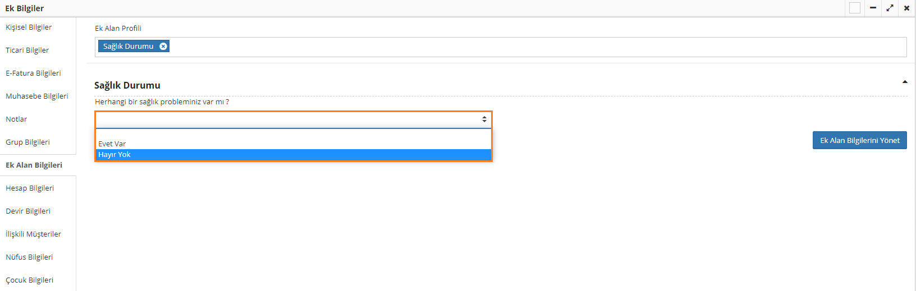Switch to Ticari Bilgiler tab

tap(28, 50)
